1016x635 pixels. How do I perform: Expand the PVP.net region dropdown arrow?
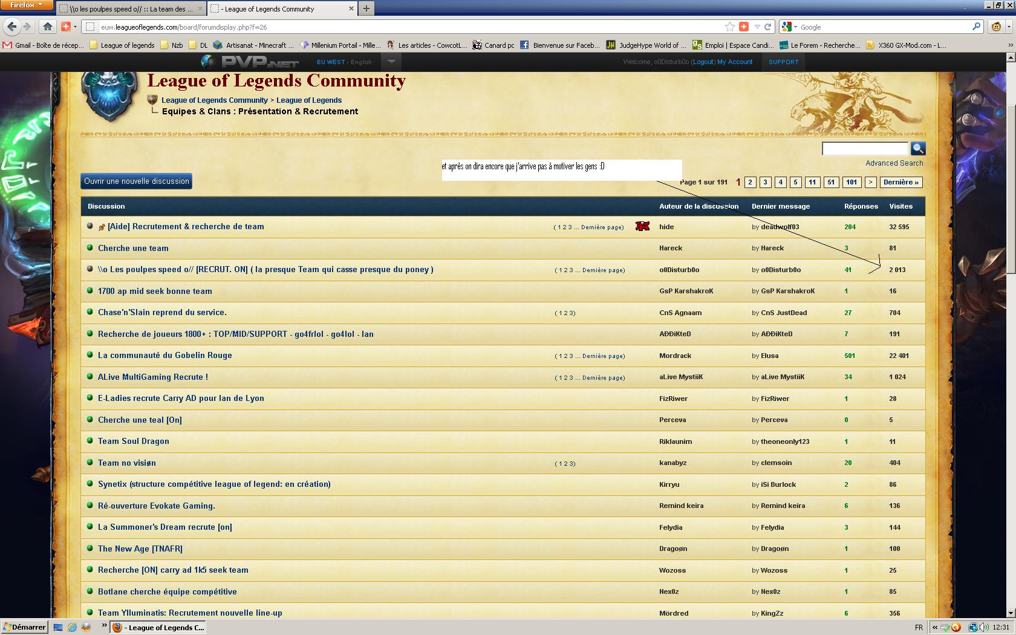(391, 62)
